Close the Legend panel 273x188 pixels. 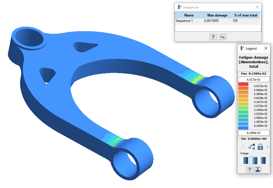(266, 48)
